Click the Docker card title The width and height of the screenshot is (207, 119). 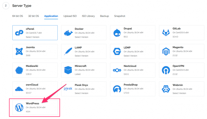pos(79,29)
